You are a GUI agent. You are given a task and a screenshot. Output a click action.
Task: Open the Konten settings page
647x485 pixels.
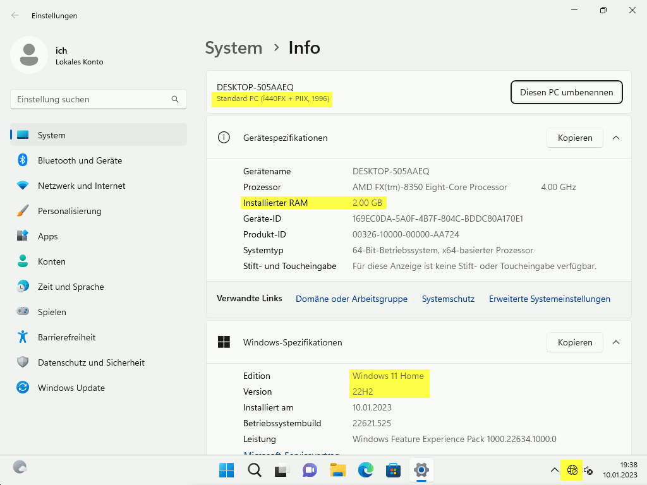coord(99,261)
